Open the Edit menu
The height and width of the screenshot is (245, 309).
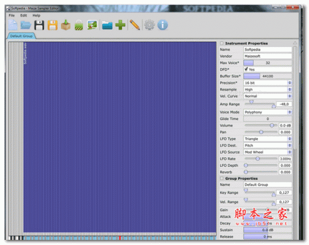(x=24, y=15)
